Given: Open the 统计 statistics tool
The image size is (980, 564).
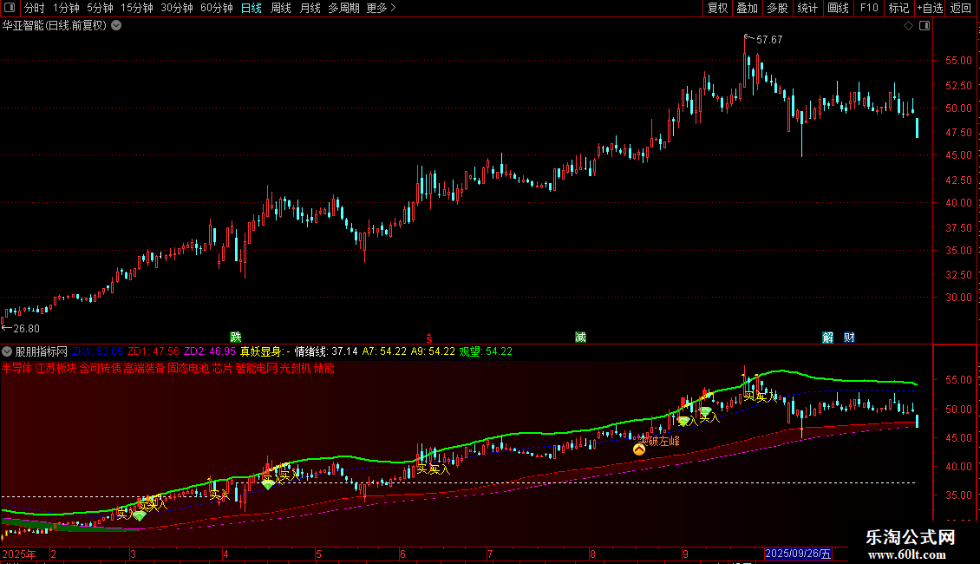Looking at the screenshot, I should (x=807, y=8).
